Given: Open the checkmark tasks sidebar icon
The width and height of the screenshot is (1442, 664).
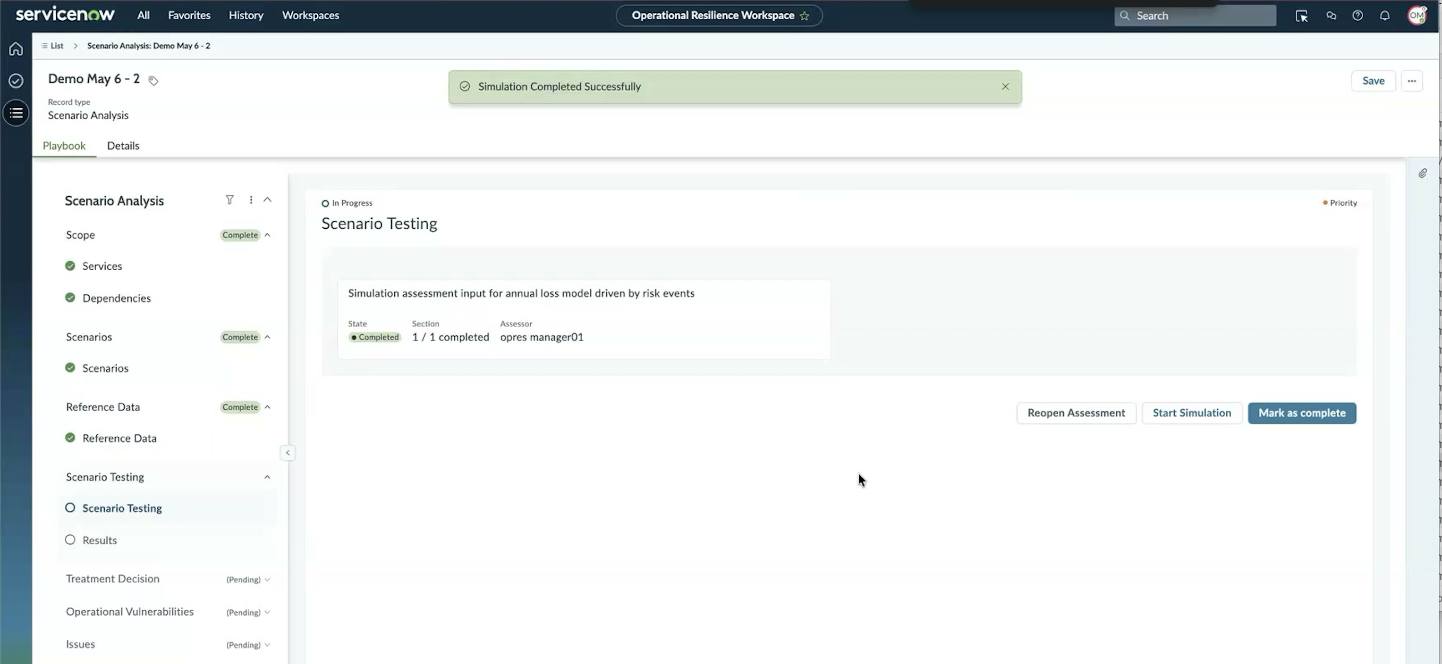Looking at the screenshot, I should (x=16, y=81).
